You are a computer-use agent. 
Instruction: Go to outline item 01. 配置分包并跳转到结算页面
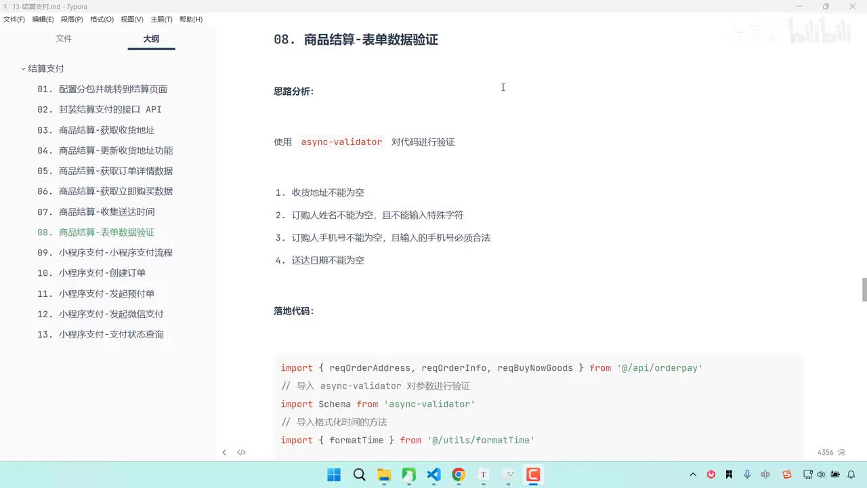102,89
